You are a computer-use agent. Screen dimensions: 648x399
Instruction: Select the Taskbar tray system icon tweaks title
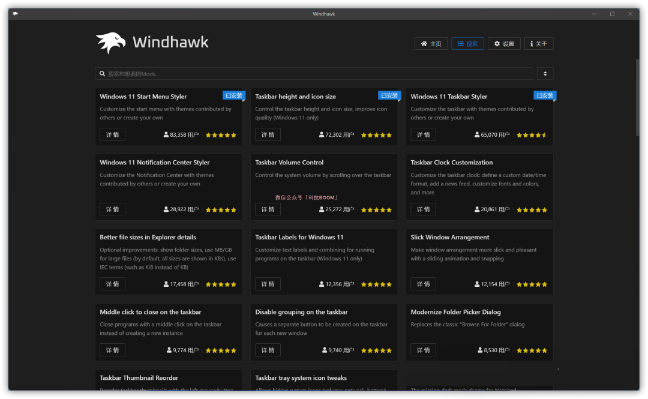[x=301, y=378]
